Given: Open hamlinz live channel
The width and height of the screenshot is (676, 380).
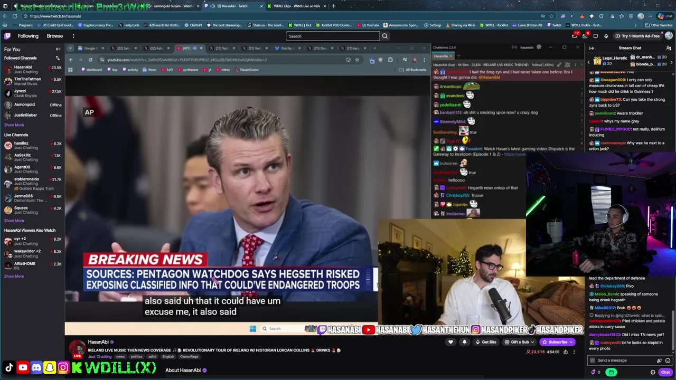Looking at the screenshot, I should (32, 146).
